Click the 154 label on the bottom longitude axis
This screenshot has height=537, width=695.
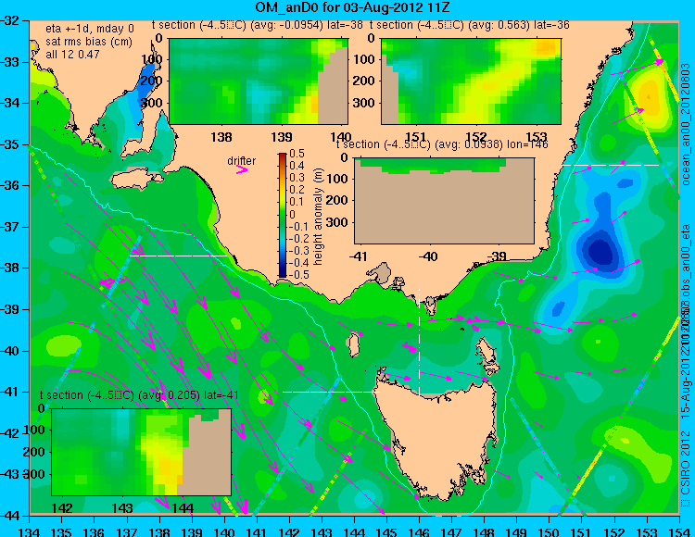coord(678,531)
